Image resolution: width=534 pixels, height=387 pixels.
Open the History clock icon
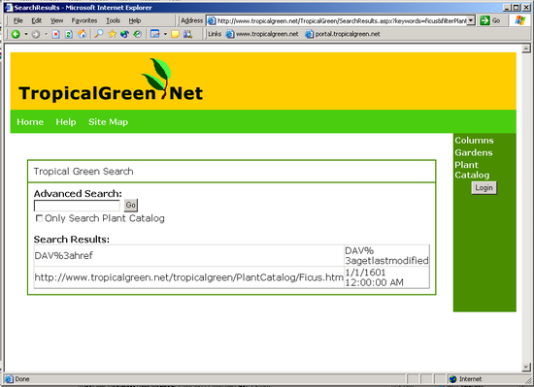click(138, 34)
